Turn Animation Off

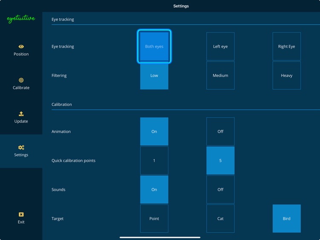click(221, 132)
